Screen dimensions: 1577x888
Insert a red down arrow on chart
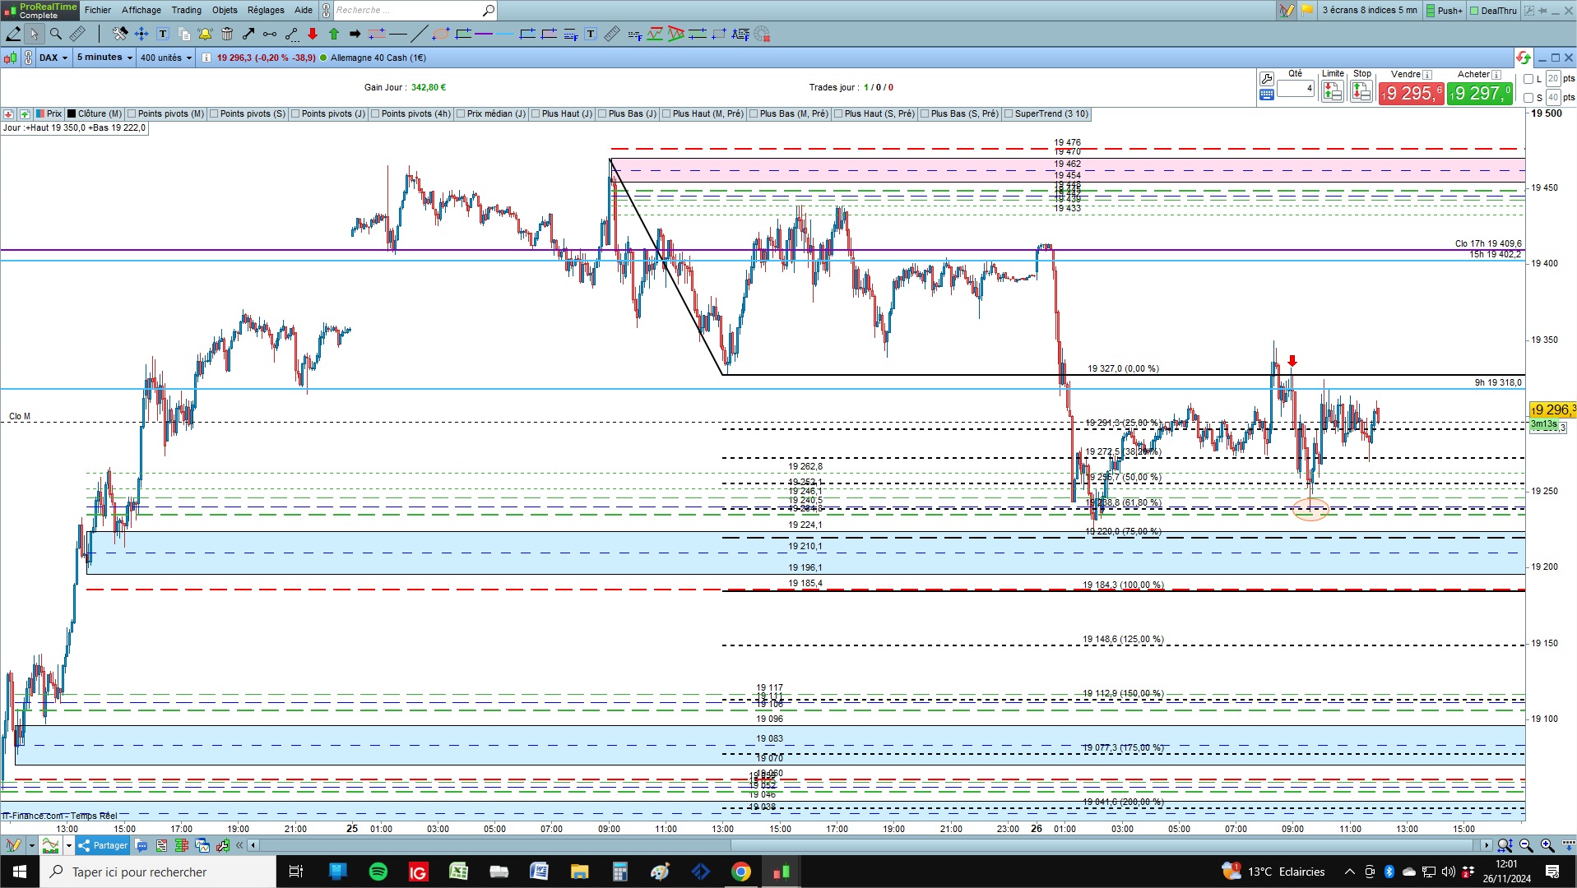click(x=313, y=34)
